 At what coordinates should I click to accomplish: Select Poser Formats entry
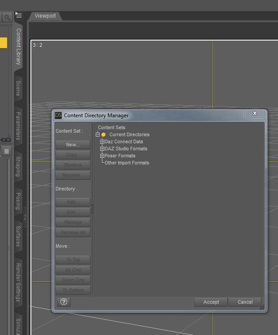pyautogui.click(x=120, y=156)
